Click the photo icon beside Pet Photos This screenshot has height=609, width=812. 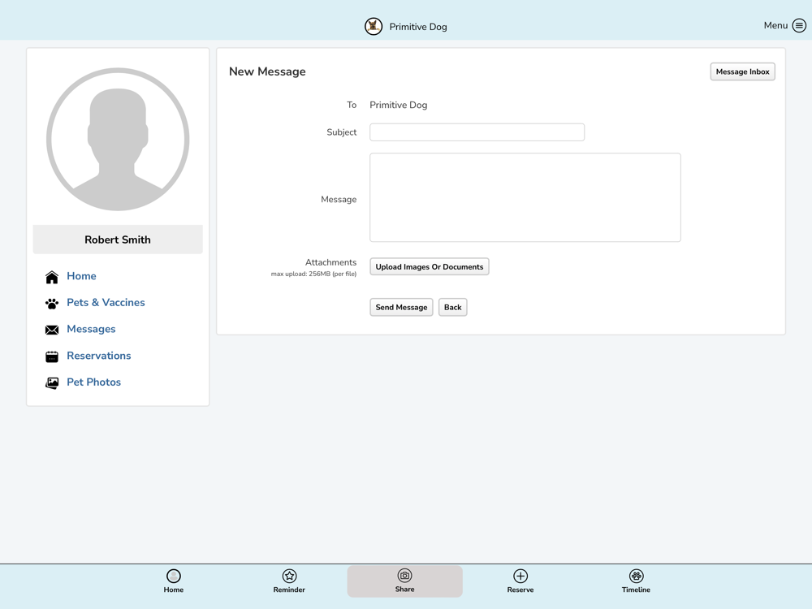click(52, 382)
